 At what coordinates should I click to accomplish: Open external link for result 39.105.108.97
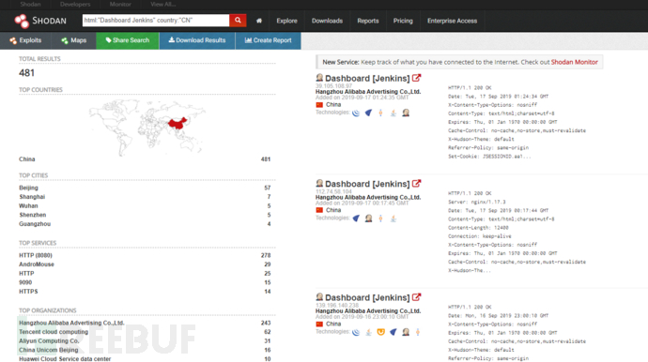[417, 78]
